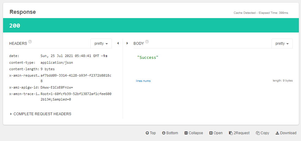Click the help icon next to HEADERS
Image resolution: width=301 pixels, height=141 pixels.
30,42
